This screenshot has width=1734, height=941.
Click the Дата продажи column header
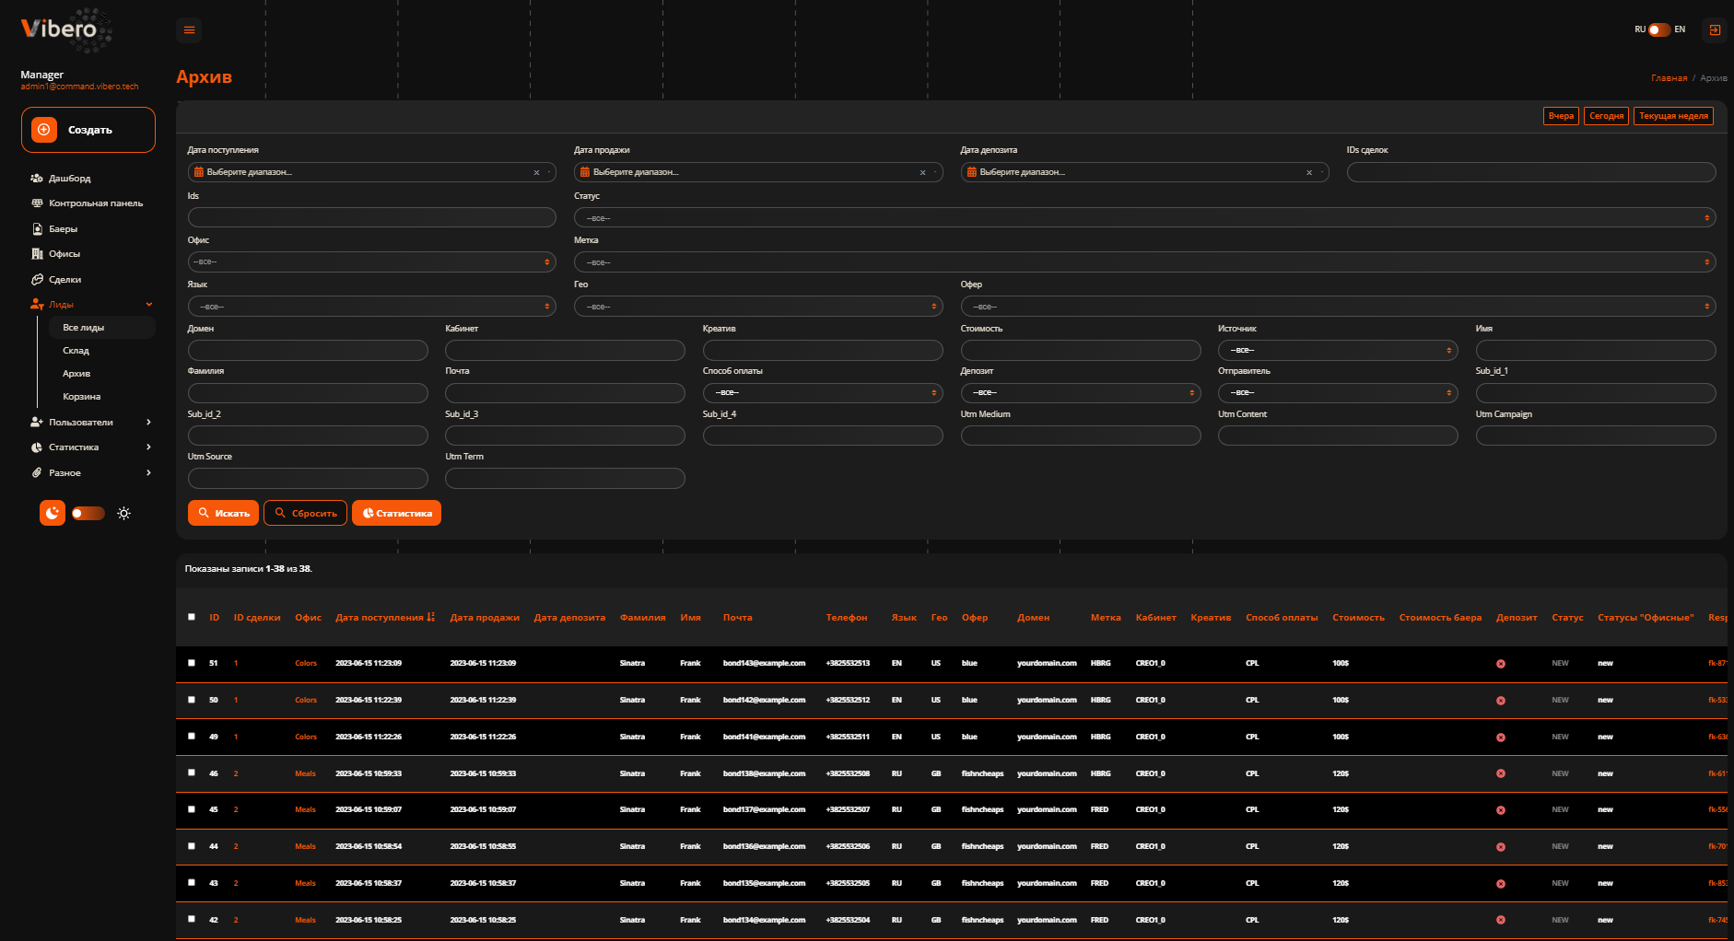pos(485,618)
